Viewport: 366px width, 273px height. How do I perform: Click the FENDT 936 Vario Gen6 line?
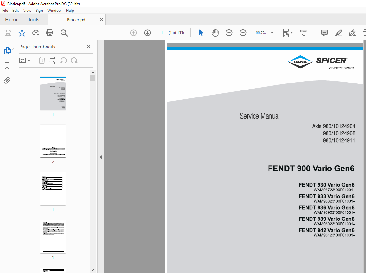tap(327, 208)
